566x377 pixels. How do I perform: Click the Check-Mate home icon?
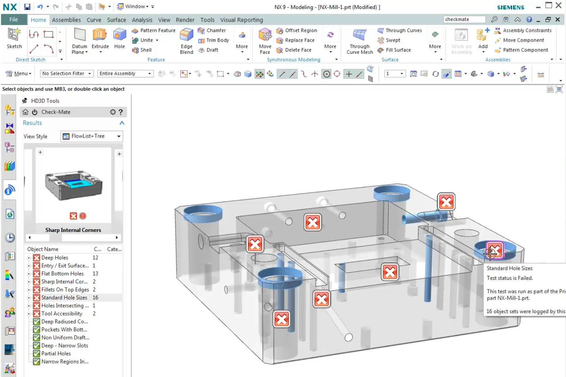pos(25,112)
